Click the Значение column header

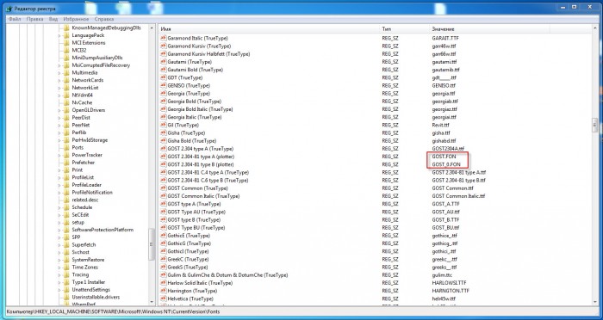pos(490,28)
